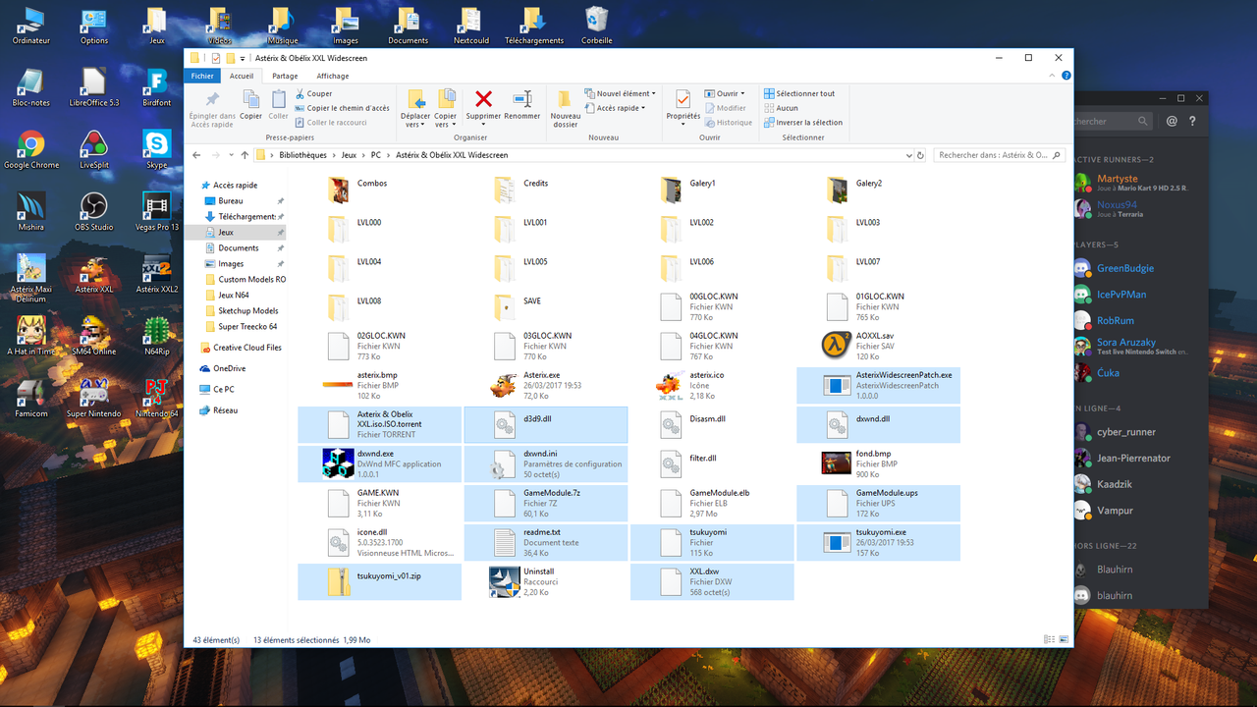Screen dimensions: 1257x707
Task: Select the readme.txt document
Action: tap(546, 542)
